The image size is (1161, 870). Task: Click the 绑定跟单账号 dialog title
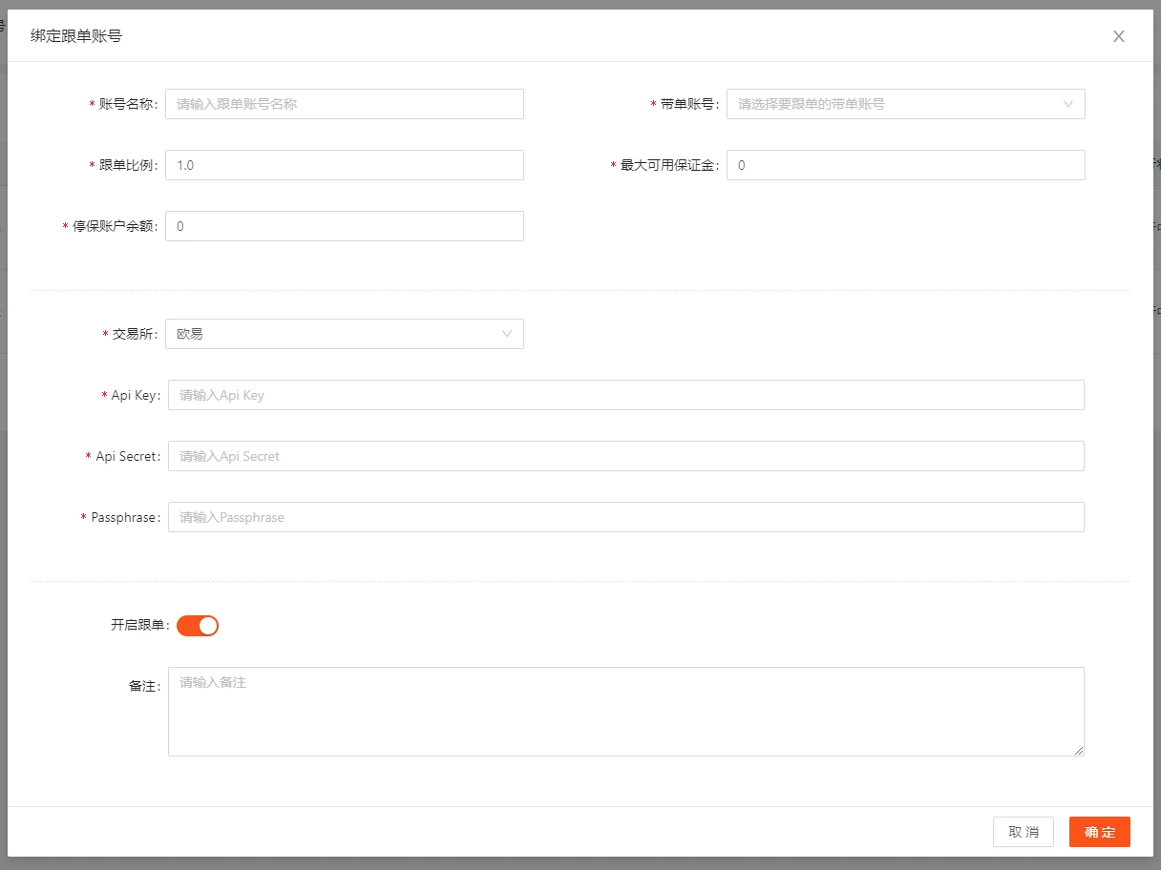point(76,36)
